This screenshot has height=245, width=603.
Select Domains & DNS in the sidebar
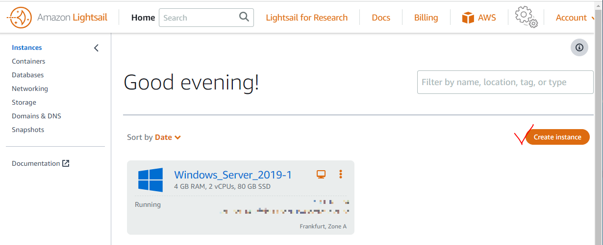tap(36, 116)
